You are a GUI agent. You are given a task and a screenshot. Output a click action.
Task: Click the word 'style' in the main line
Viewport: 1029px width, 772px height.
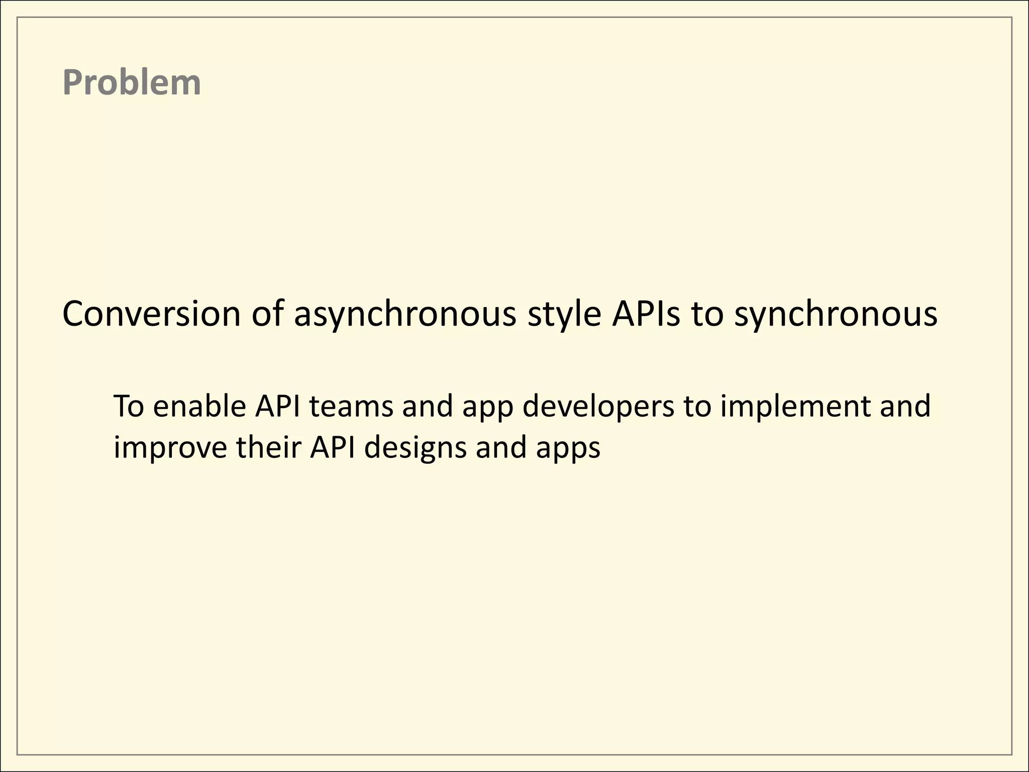pyautogui.click(x=564, y=314)
